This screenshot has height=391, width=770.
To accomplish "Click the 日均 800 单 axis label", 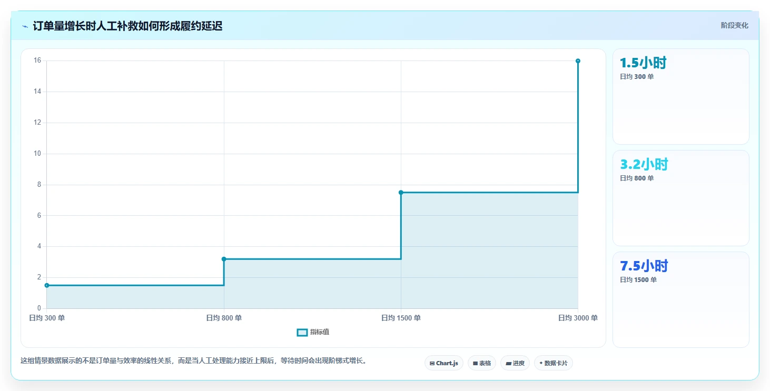I will (224, 318).
